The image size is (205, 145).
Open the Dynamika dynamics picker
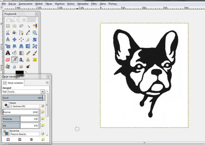coord(6,133)
